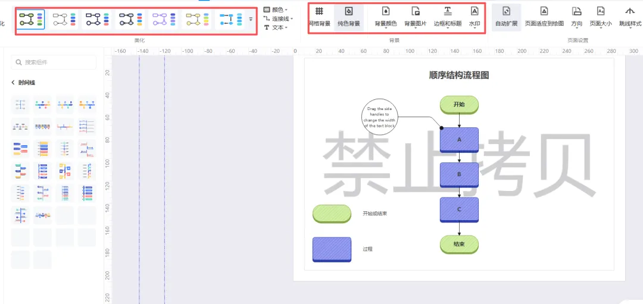Viewport: 643px width, 304px height.
Task: Expand the theme gallery more arrow
Action: coord(251,19)
